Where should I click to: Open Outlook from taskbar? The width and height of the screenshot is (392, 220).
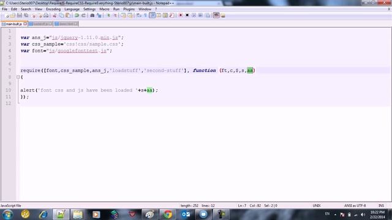point(186,215)
